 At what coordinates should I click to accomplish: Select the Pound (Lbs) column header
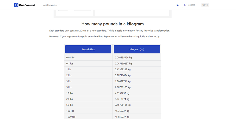88,49
